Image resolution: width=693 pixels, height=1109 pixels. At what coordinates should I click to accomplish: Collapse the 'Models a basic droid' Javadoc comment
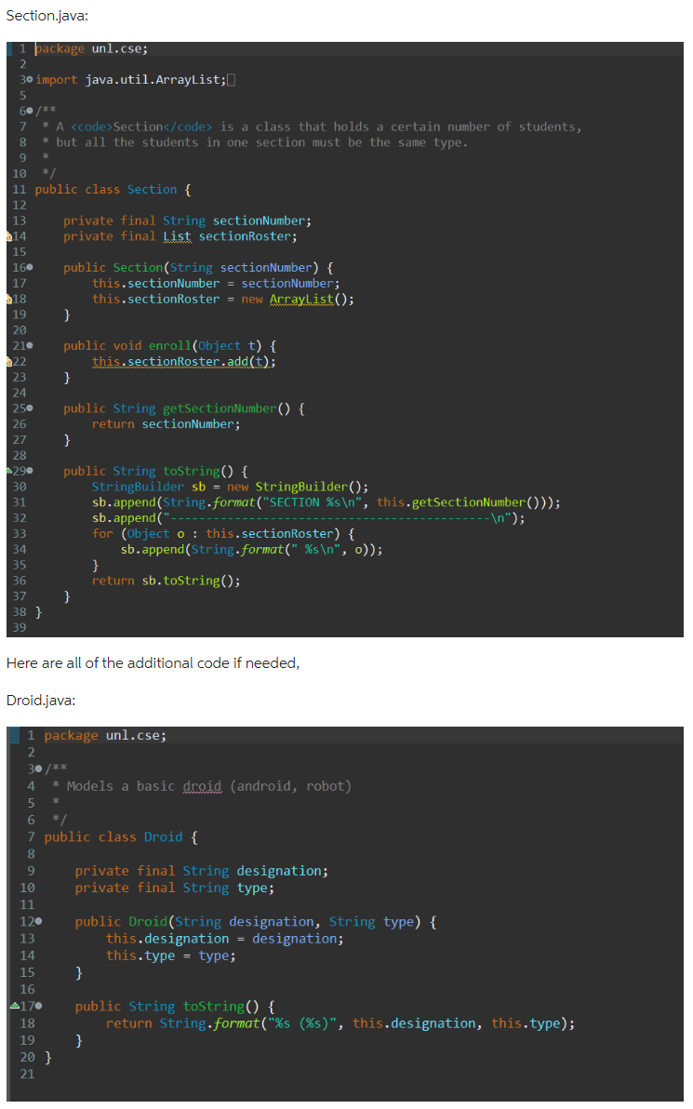(x=38, y=768)
